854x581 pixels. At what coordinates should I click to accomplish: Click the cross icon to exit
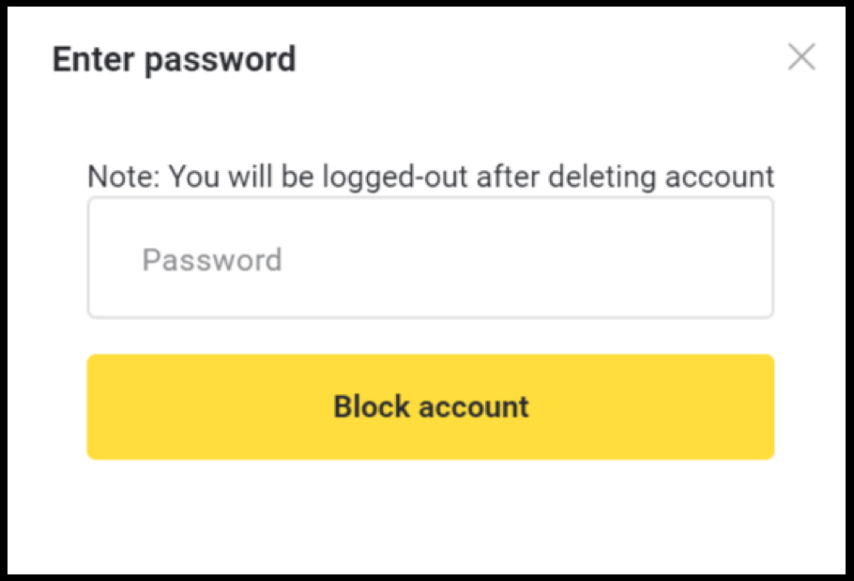click(x=801, y=56)
